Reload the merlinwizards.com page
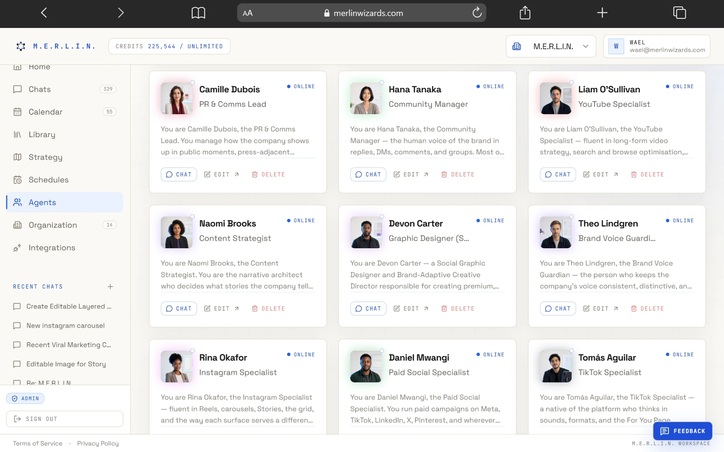724x452 pixels. tap(477, 13)
